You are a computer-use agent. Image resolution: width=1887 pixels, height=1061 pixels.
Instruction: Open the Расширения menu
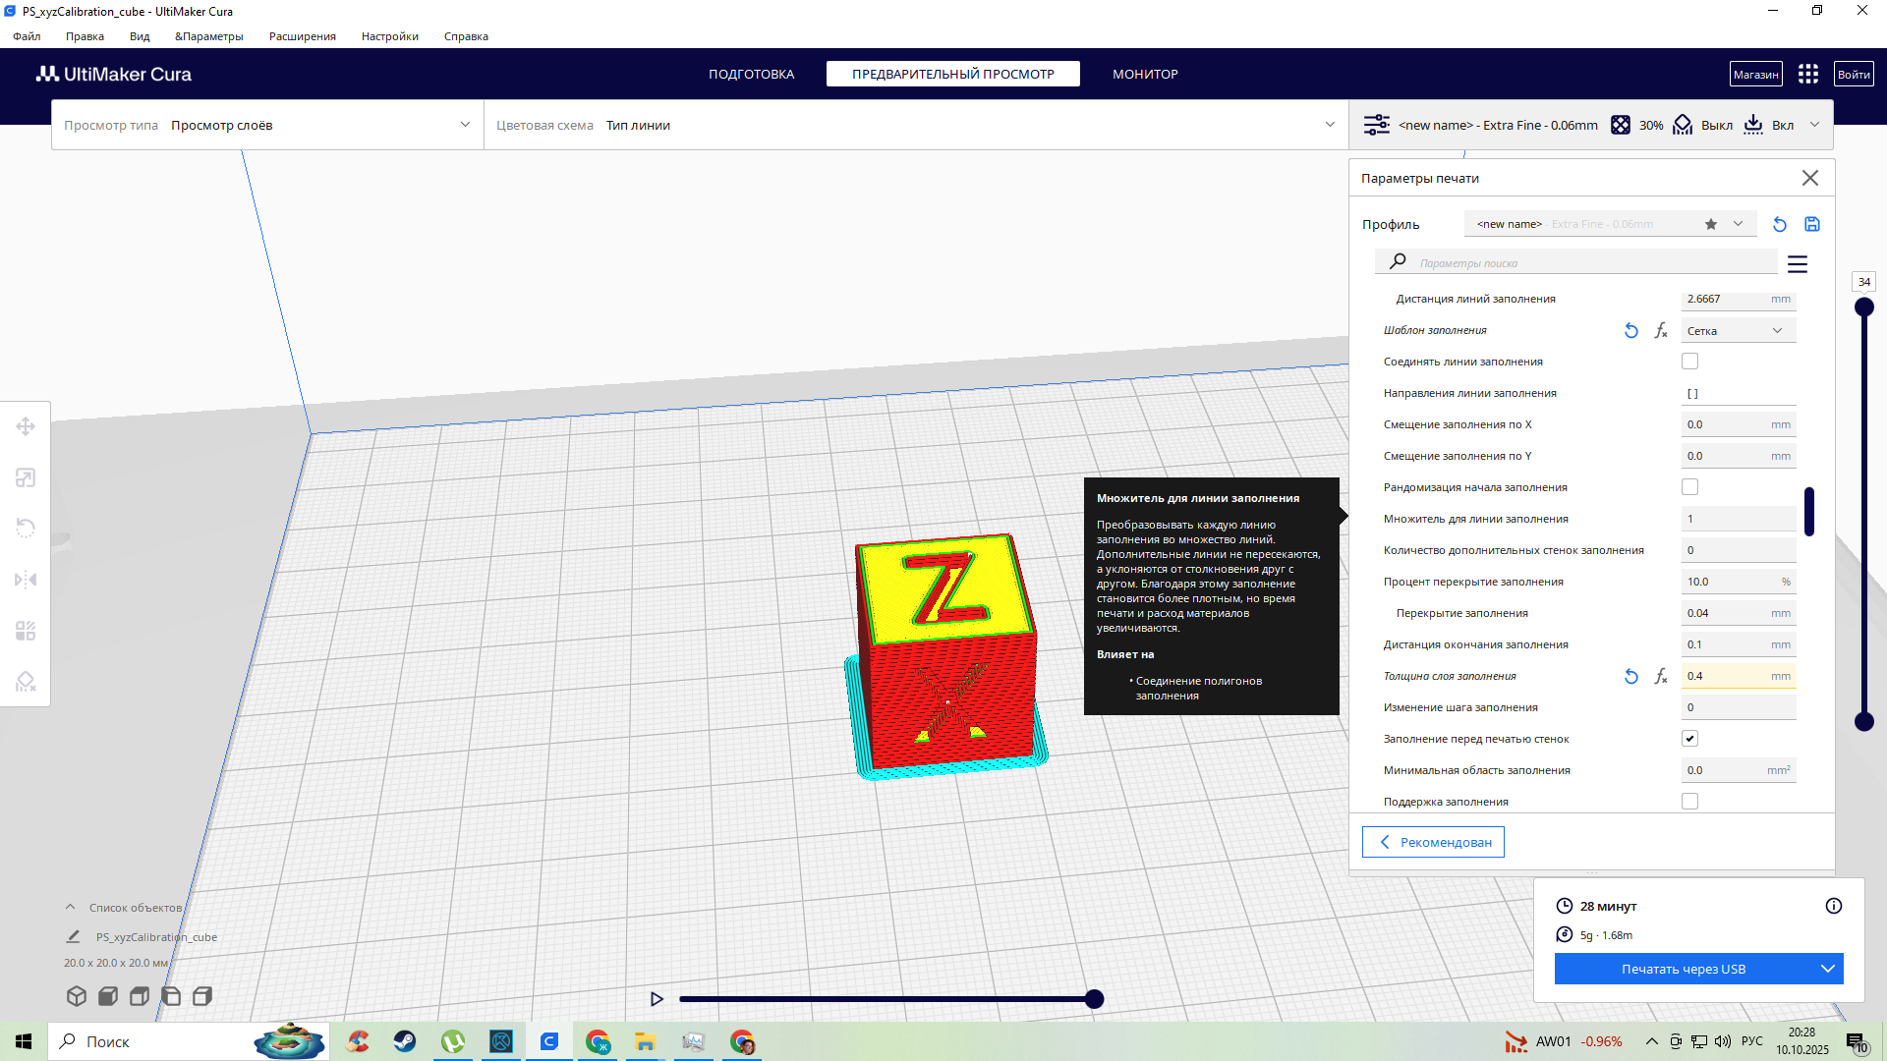pos(302,36)
